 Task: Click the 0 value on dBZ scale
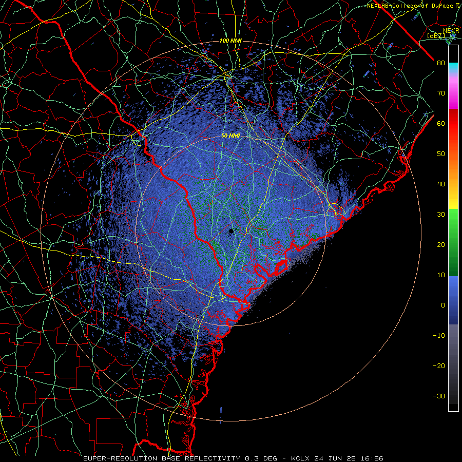point(443,305)
